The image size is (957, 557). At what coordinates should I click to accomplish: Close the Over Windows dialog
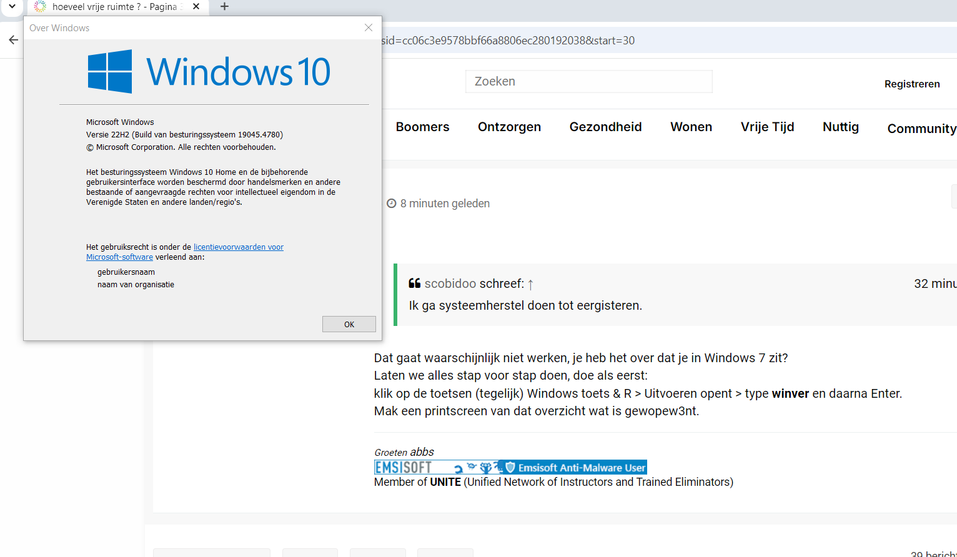pos(369,27)
